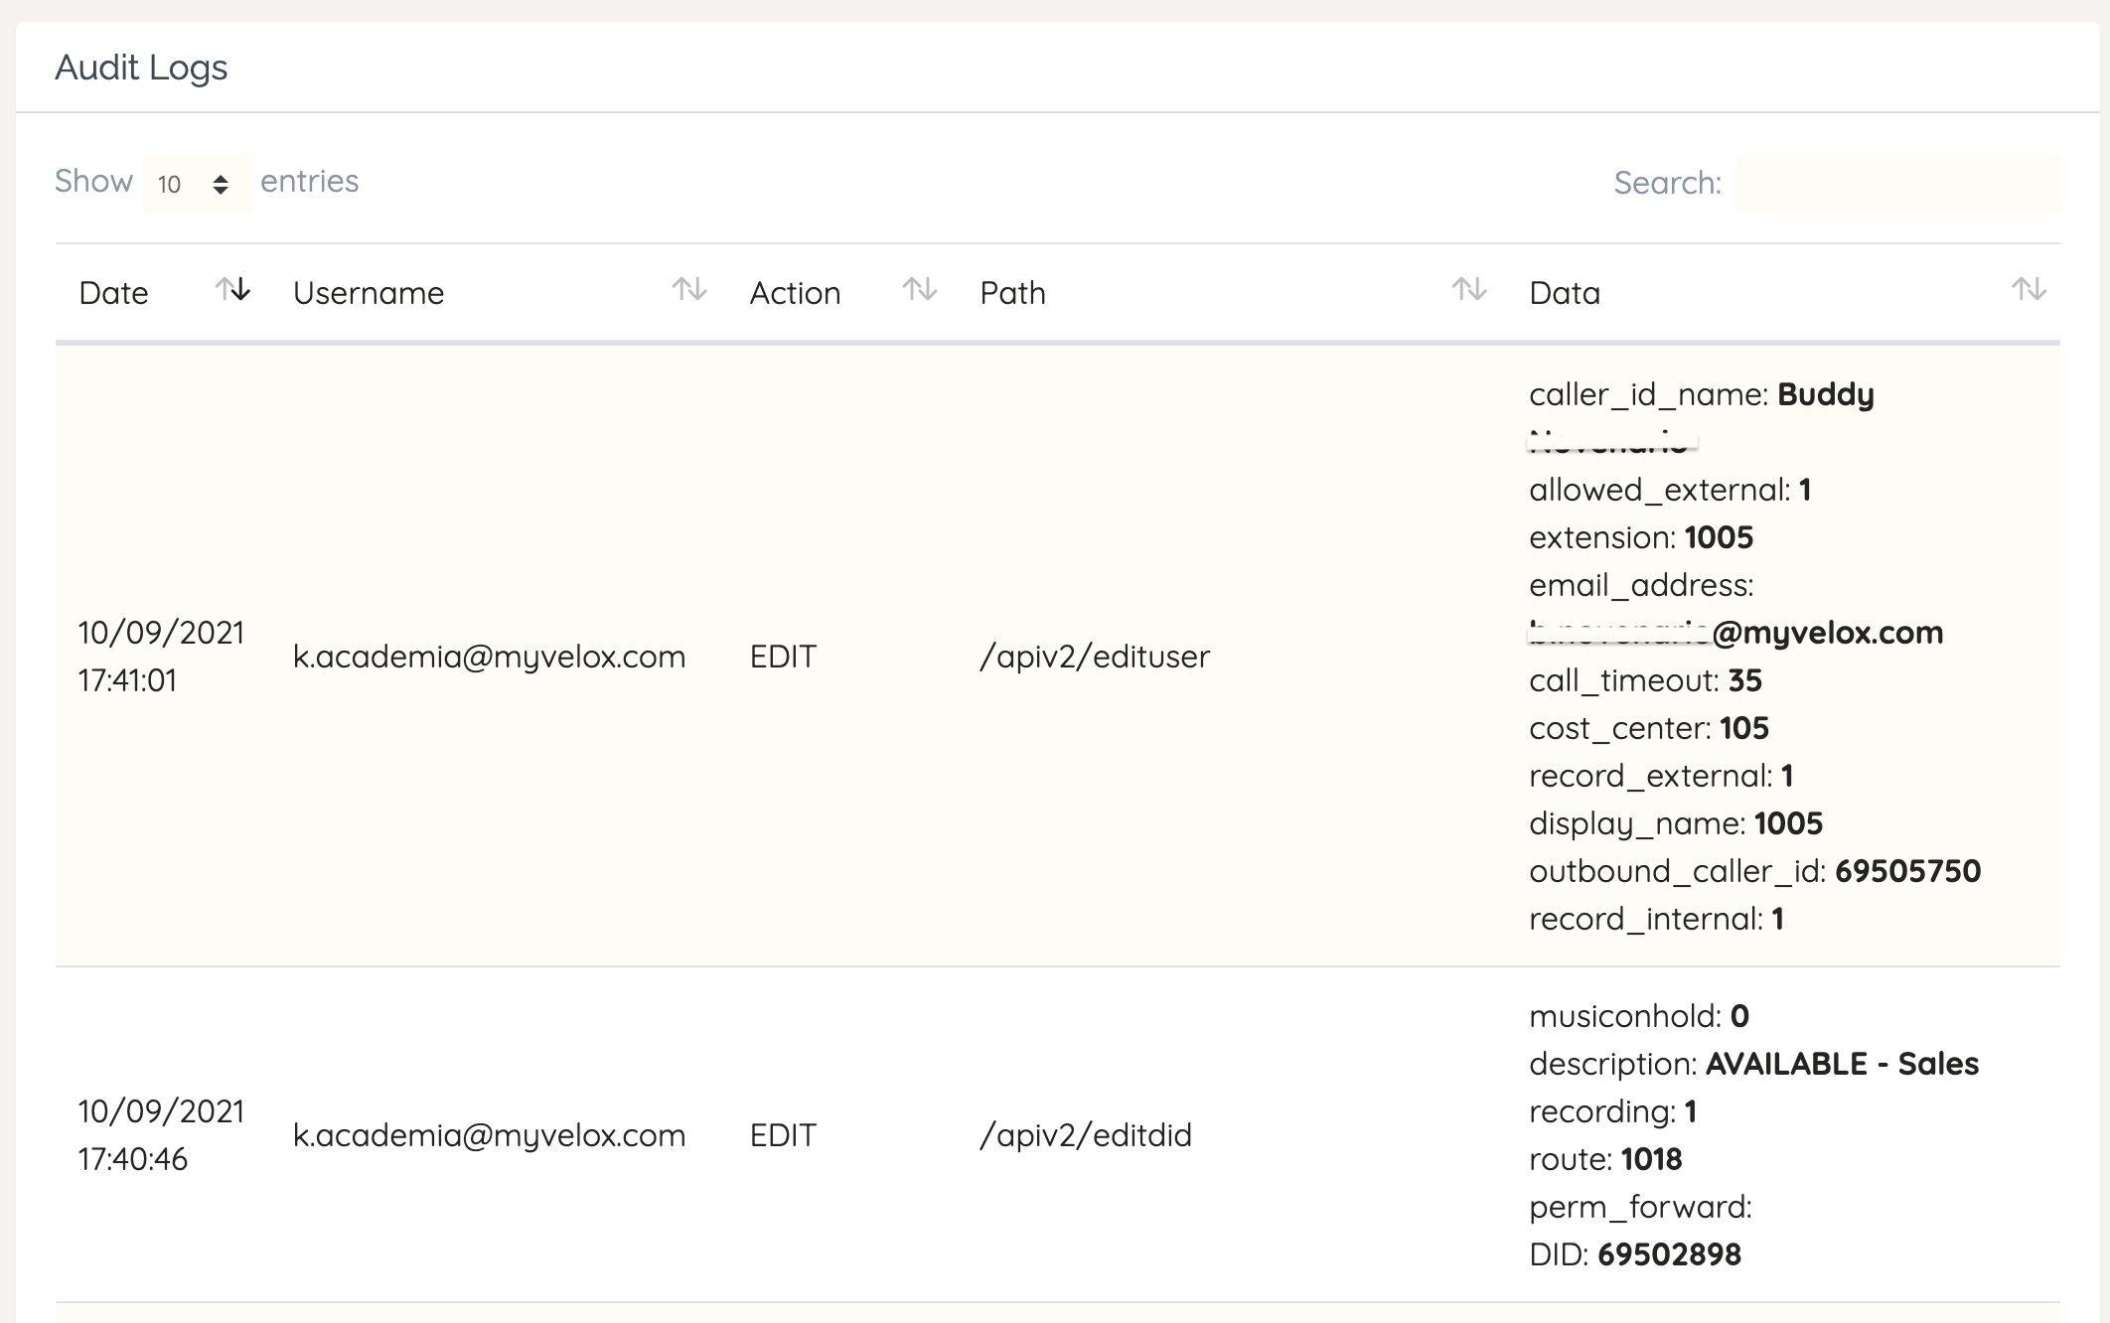2110x1323 pixels.
Task: Click into the Search input field
Action: (1896, 184)
